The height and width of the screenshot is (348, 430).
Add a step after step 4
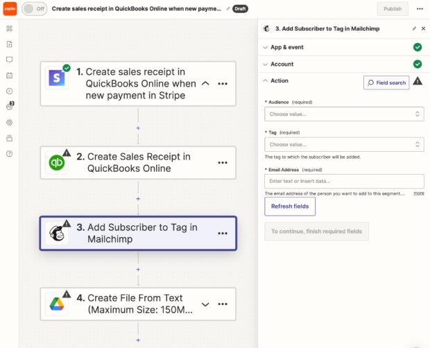[138, 340]
